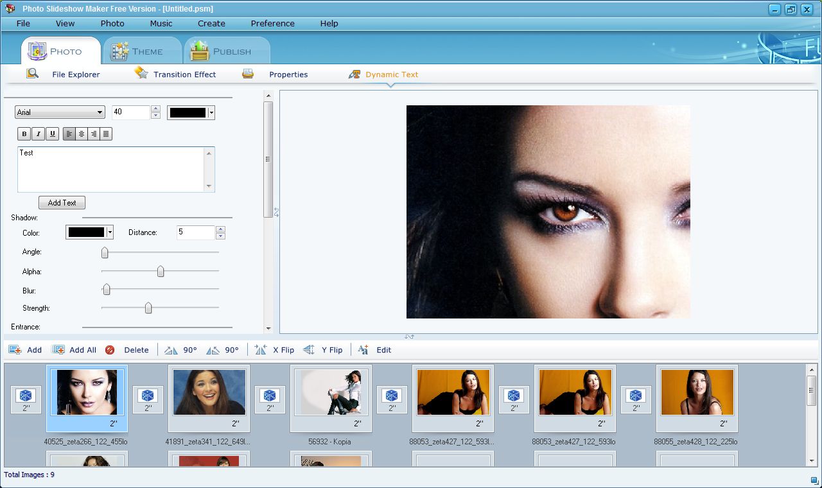Viewport: 822px width, 488px height.
Task: Increase the shadow Distance value
Action: (220, 229)
